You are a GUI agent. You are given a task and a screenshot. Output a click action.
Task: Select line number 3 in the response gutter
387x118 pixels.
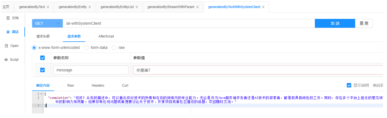tap(38, 106)
